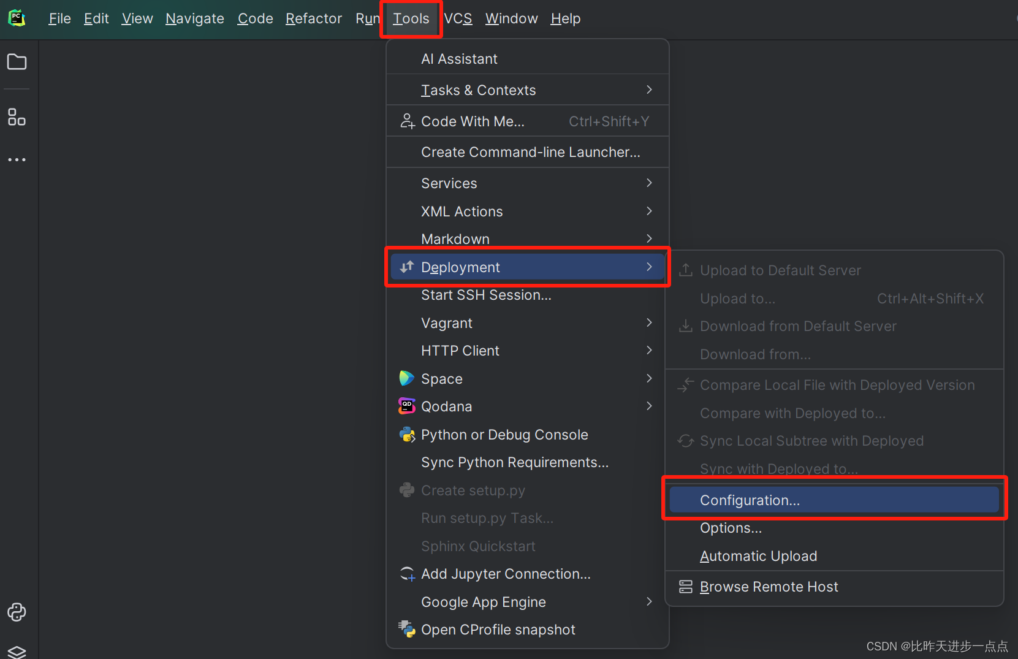Enable Automatic Upload
This screenshot has height=659, width=1018.
(x=759, y=555)
